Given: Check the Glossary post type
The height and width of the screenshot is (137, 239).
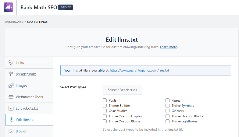Looking at the screenshot, I should pyautogui.click(x=168, y=111).
